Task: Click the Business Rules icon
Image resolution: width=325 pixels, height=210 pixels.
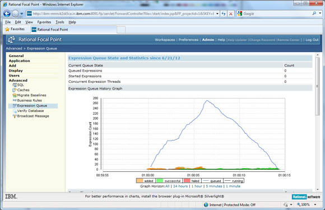Action: pyautogui.click(x=15, y=100)
